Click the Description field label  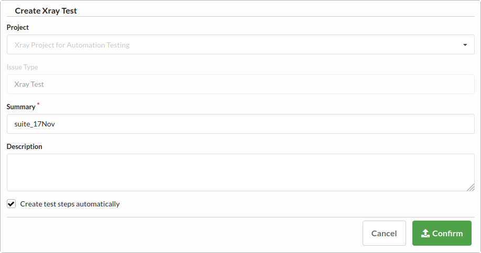click(25, 146)
